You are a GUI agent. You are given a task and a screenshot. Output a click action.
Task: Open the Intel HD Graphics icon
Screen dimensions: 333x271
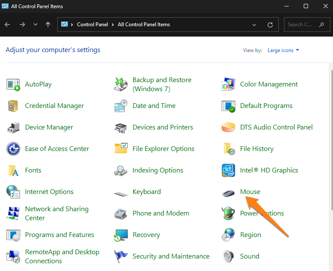(x=228, y=170)
